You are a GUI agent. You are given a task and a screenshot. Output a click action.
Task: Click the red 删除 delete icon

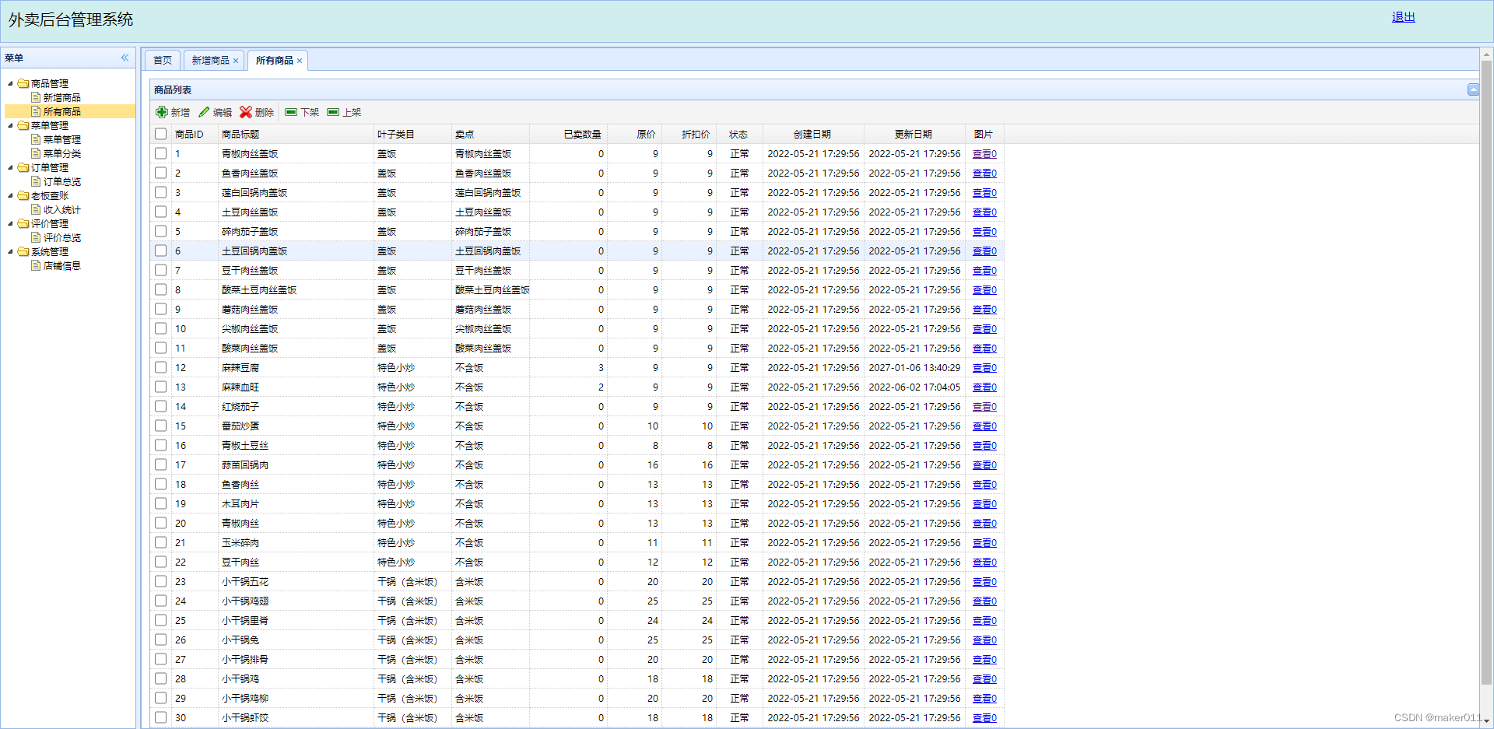(x=246, y=112)
